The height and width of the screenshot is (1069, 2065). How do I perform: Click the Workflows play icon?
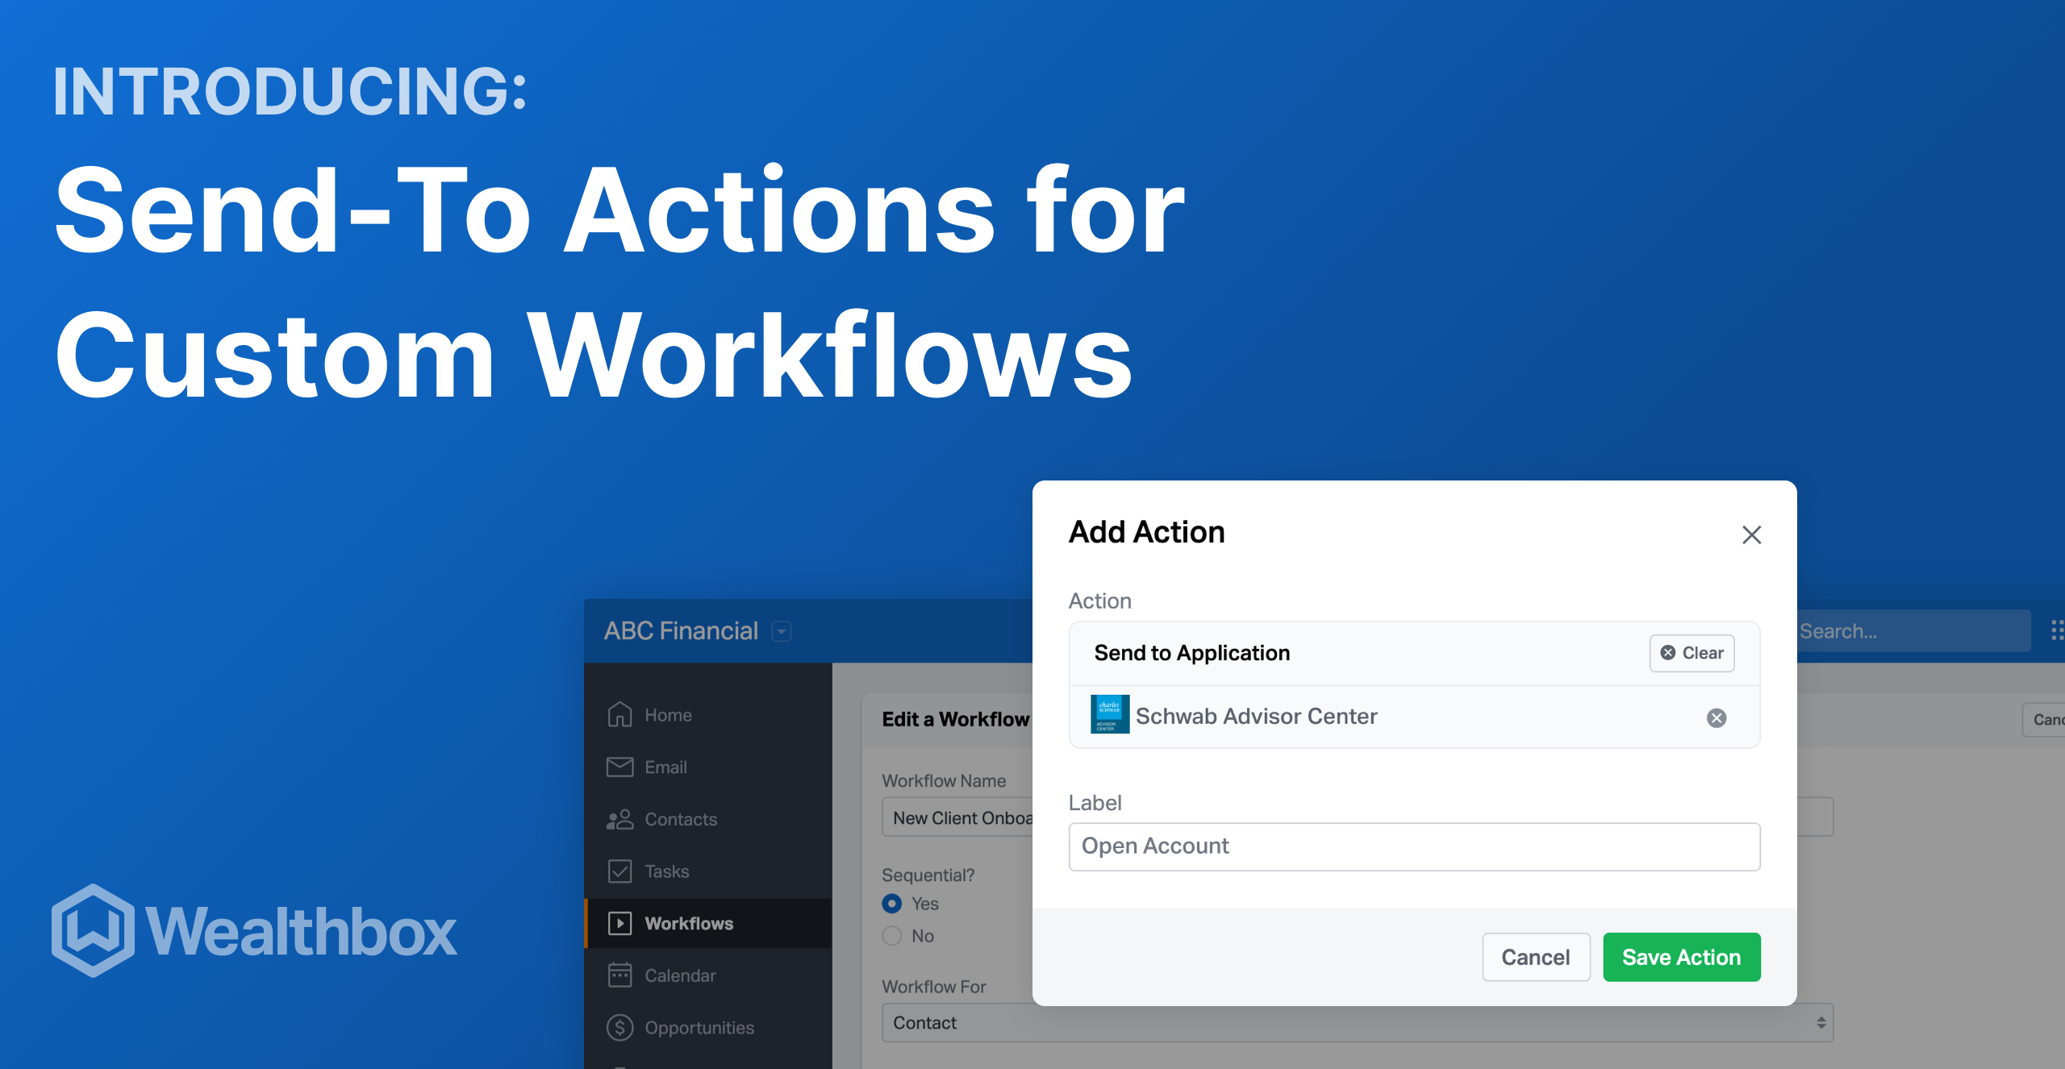point(619,923)
